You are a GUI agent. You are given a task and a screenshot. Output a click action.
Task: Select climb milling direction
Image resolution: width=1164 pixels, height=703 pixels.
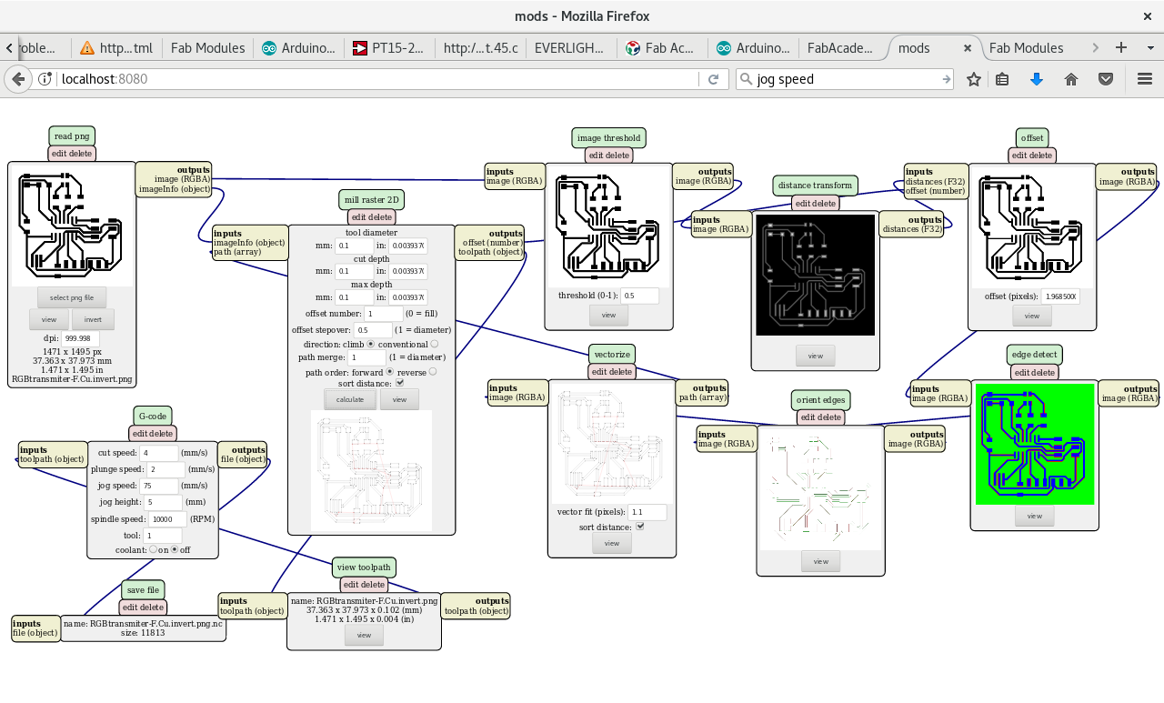(371, 344)
